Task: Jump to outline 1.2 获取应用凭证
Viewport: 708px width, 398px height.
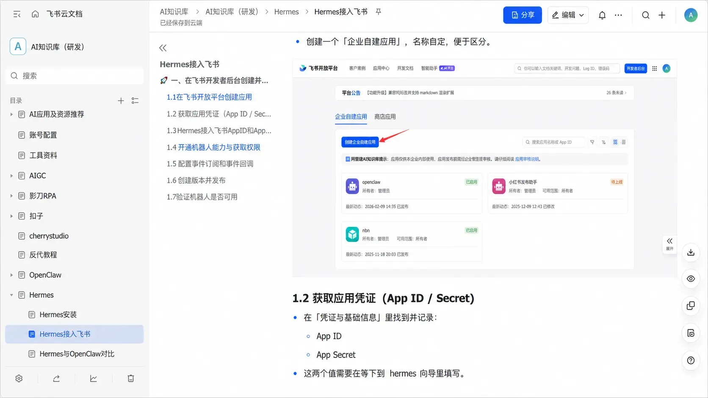Action: coord(218,114)
